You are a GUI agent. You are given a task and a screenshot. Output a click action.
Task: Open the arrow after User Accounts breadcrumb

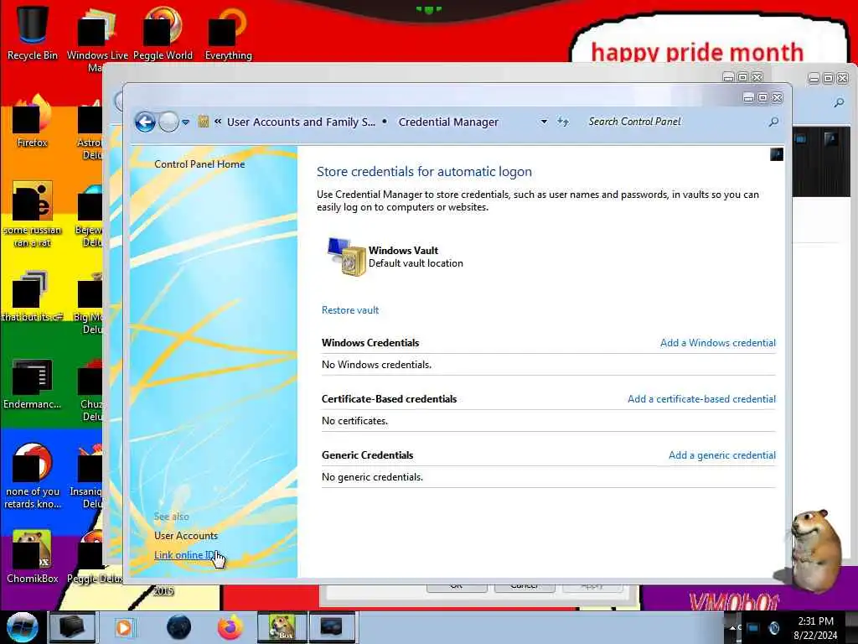[x=385, y=122]
